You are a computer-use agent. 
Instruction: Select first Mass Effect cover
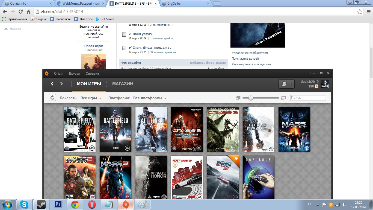tap(294, 129)
